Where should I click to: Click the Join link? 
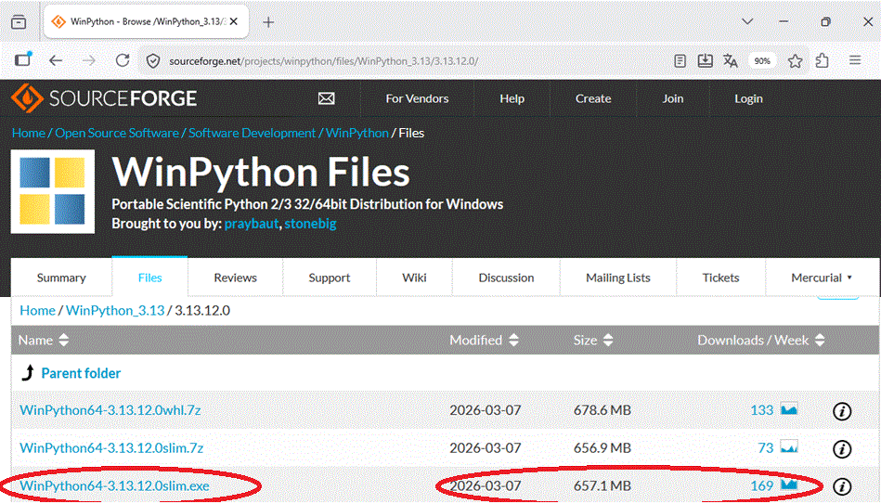672,98
